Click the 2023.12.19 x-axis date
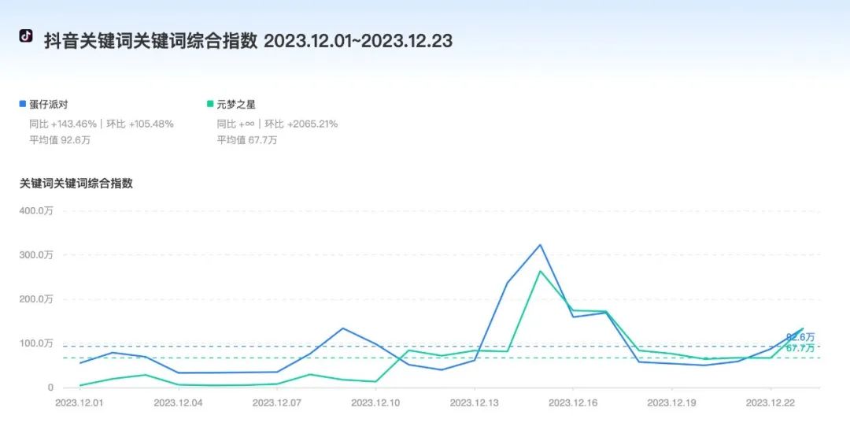 (671, 402)
